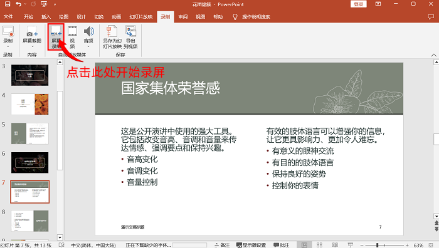Expand the 录制 button dropdown arrow
The height and width of the screenshot is (248, 439).
pyautogui.click(x=8, y=47)
